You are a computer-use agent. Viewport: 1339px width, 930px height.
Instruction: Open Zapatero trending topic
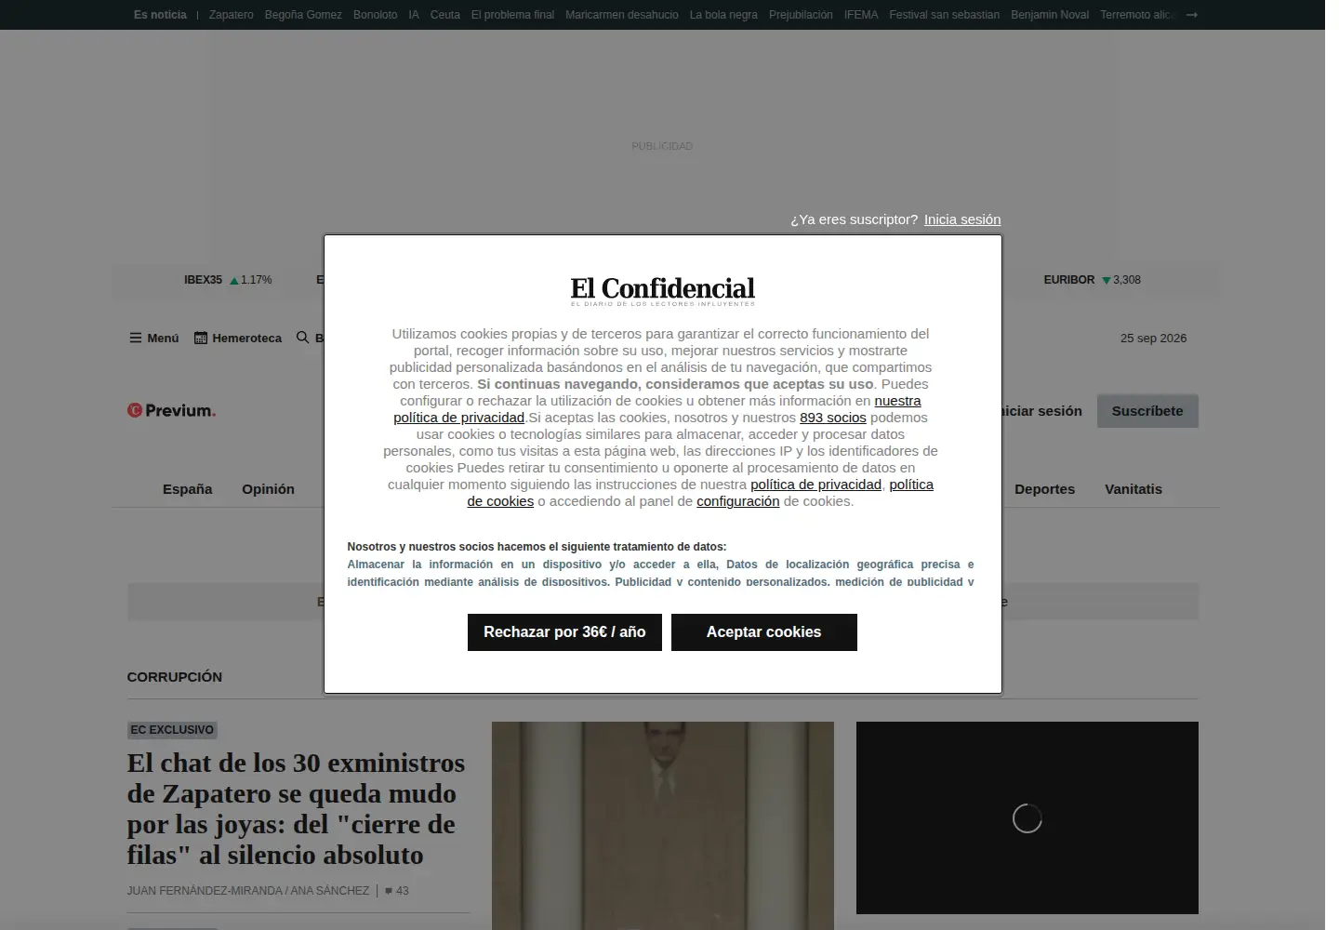pos(232,15)
